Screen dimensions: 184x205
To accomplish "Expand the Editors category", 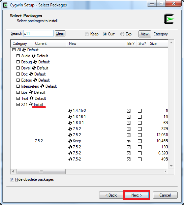I will (x=18, y=80).
